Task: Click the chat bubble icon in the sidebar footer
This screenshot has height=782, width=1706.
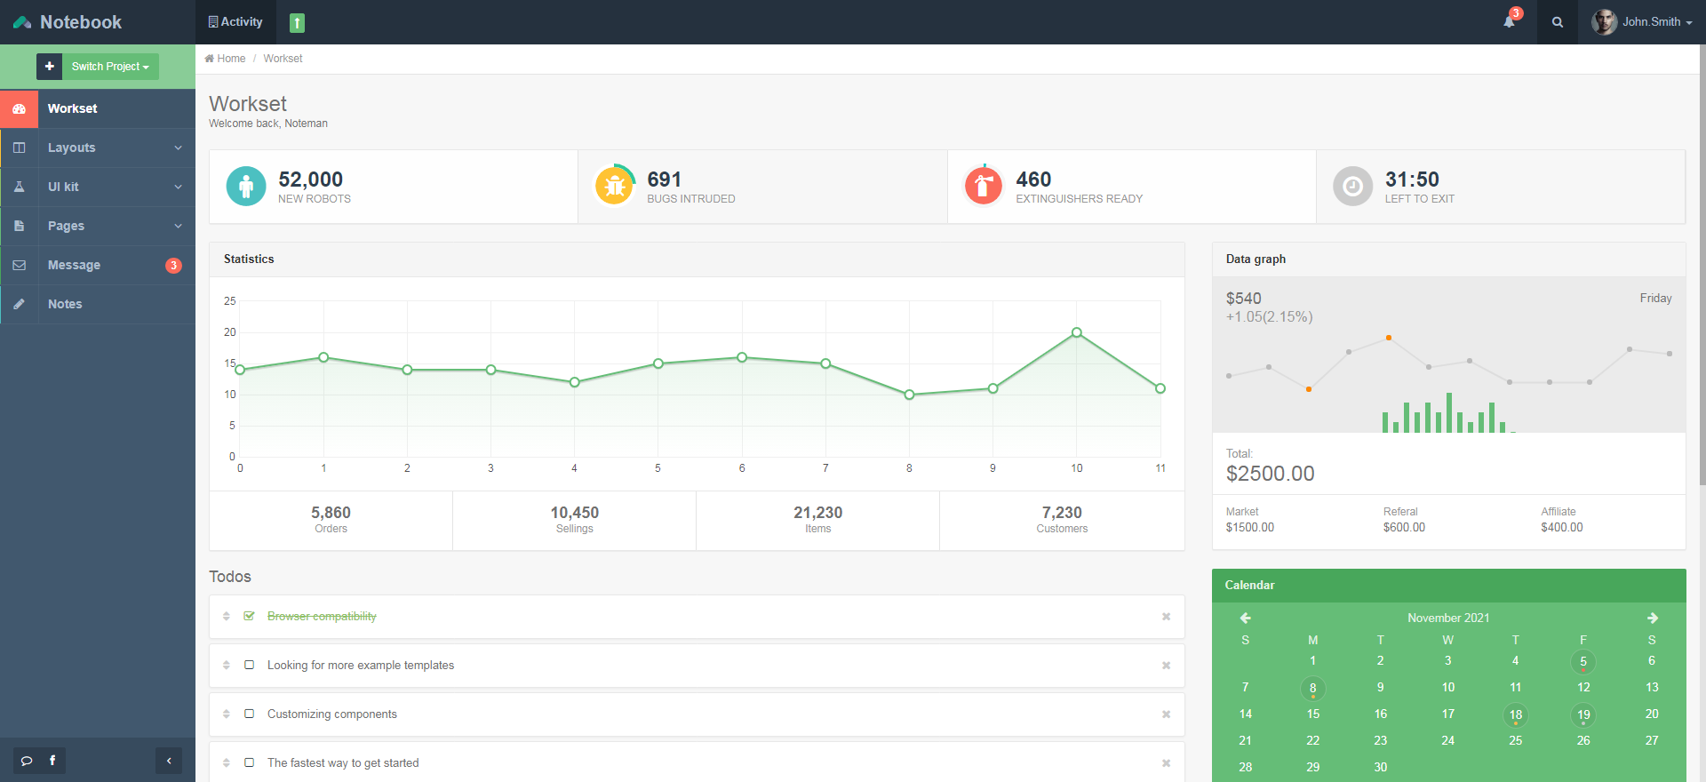Action: point(27,761)
